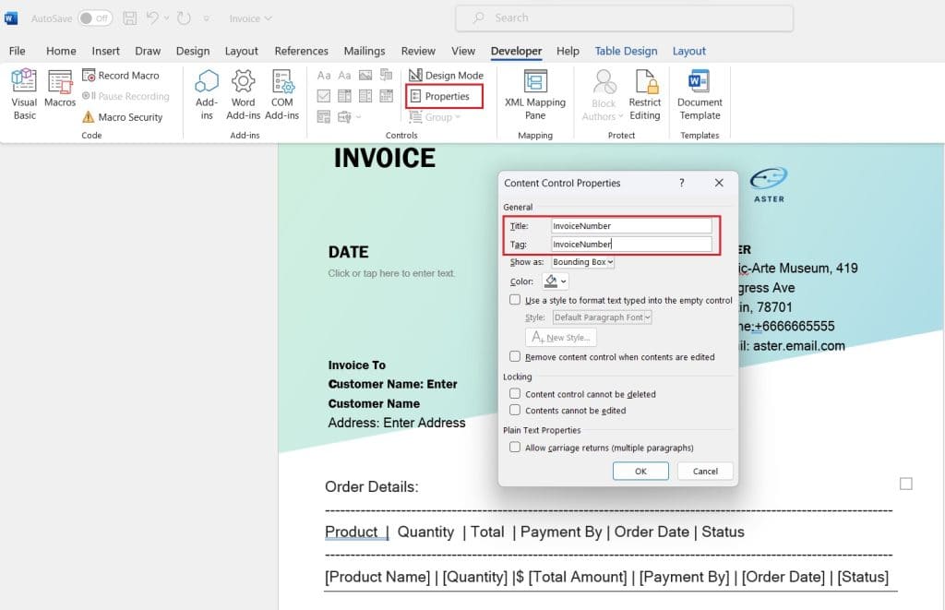The width and height of the screenshot is (945, 610).
Task: Switch to the Table Design tab
Action: [626, 52]
